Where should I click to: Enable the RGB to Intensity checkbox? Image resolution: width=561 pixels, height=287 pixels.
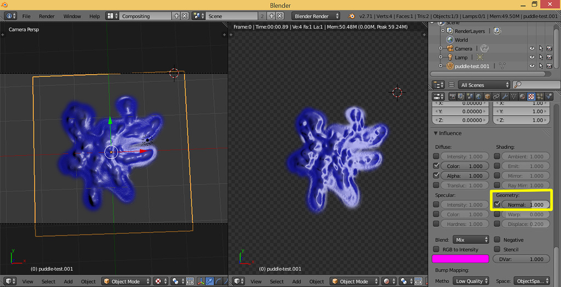click(x=436, y=249)
